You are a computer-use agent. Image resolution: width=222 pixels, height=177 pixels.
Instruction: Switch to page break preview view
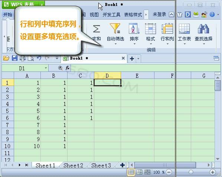click(139, 172)
